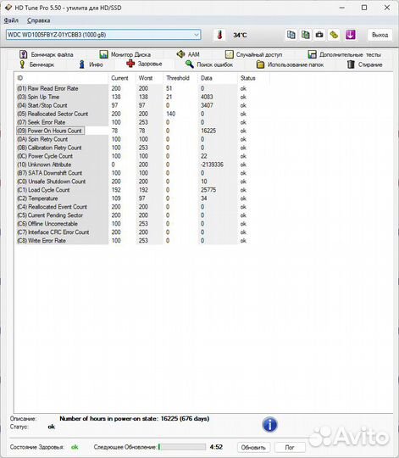Screen dimensions: 399x458
Task: Click the copy text to clipboard icon
Action: click(x=291, y=35)
